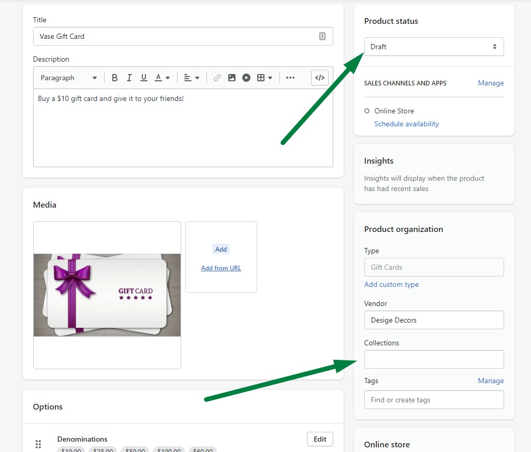Insert a link in the description
The image size is (531, 452).
click(x=217, y=77)
